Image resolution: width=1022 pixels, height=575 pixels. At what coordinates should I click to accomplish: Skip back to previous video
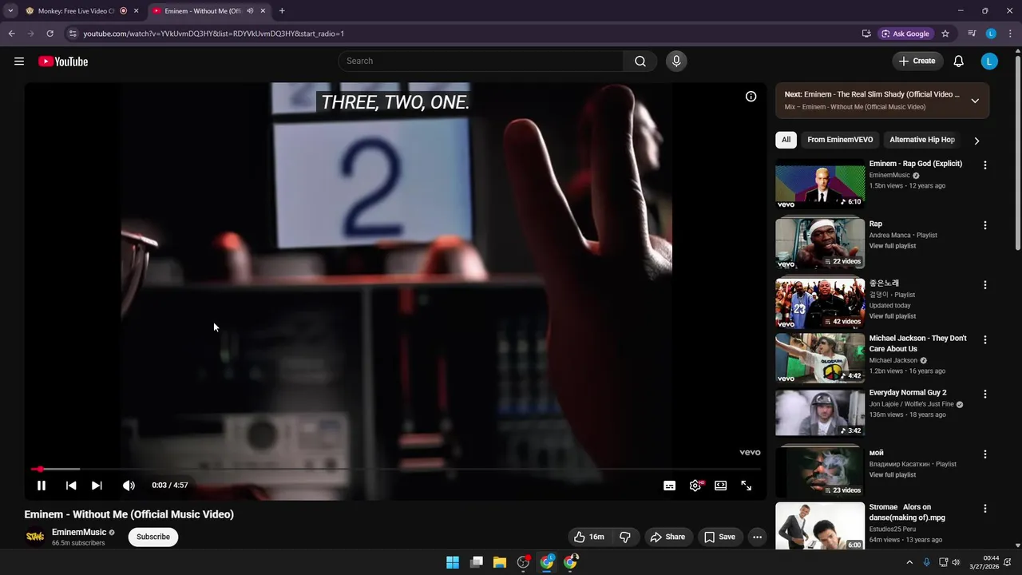click(71, 486)
